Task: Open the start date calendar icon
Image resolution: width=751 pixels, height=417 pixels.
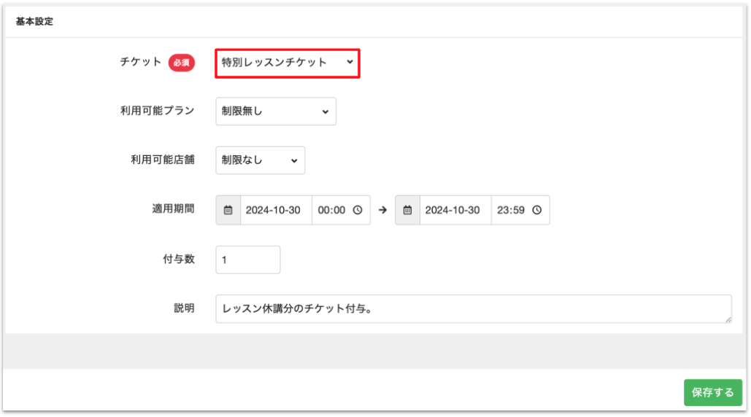Action: click(228, 210)
